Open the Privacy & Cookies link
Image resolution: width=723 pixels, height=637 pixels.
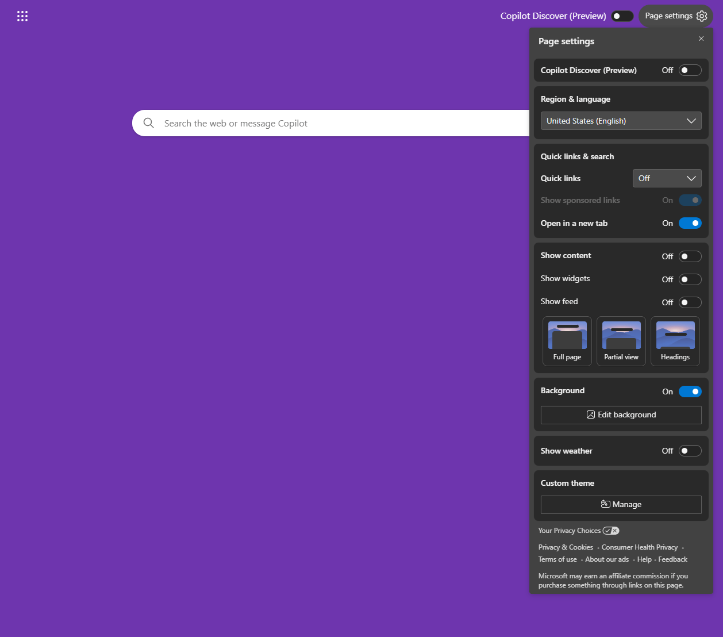566,547
